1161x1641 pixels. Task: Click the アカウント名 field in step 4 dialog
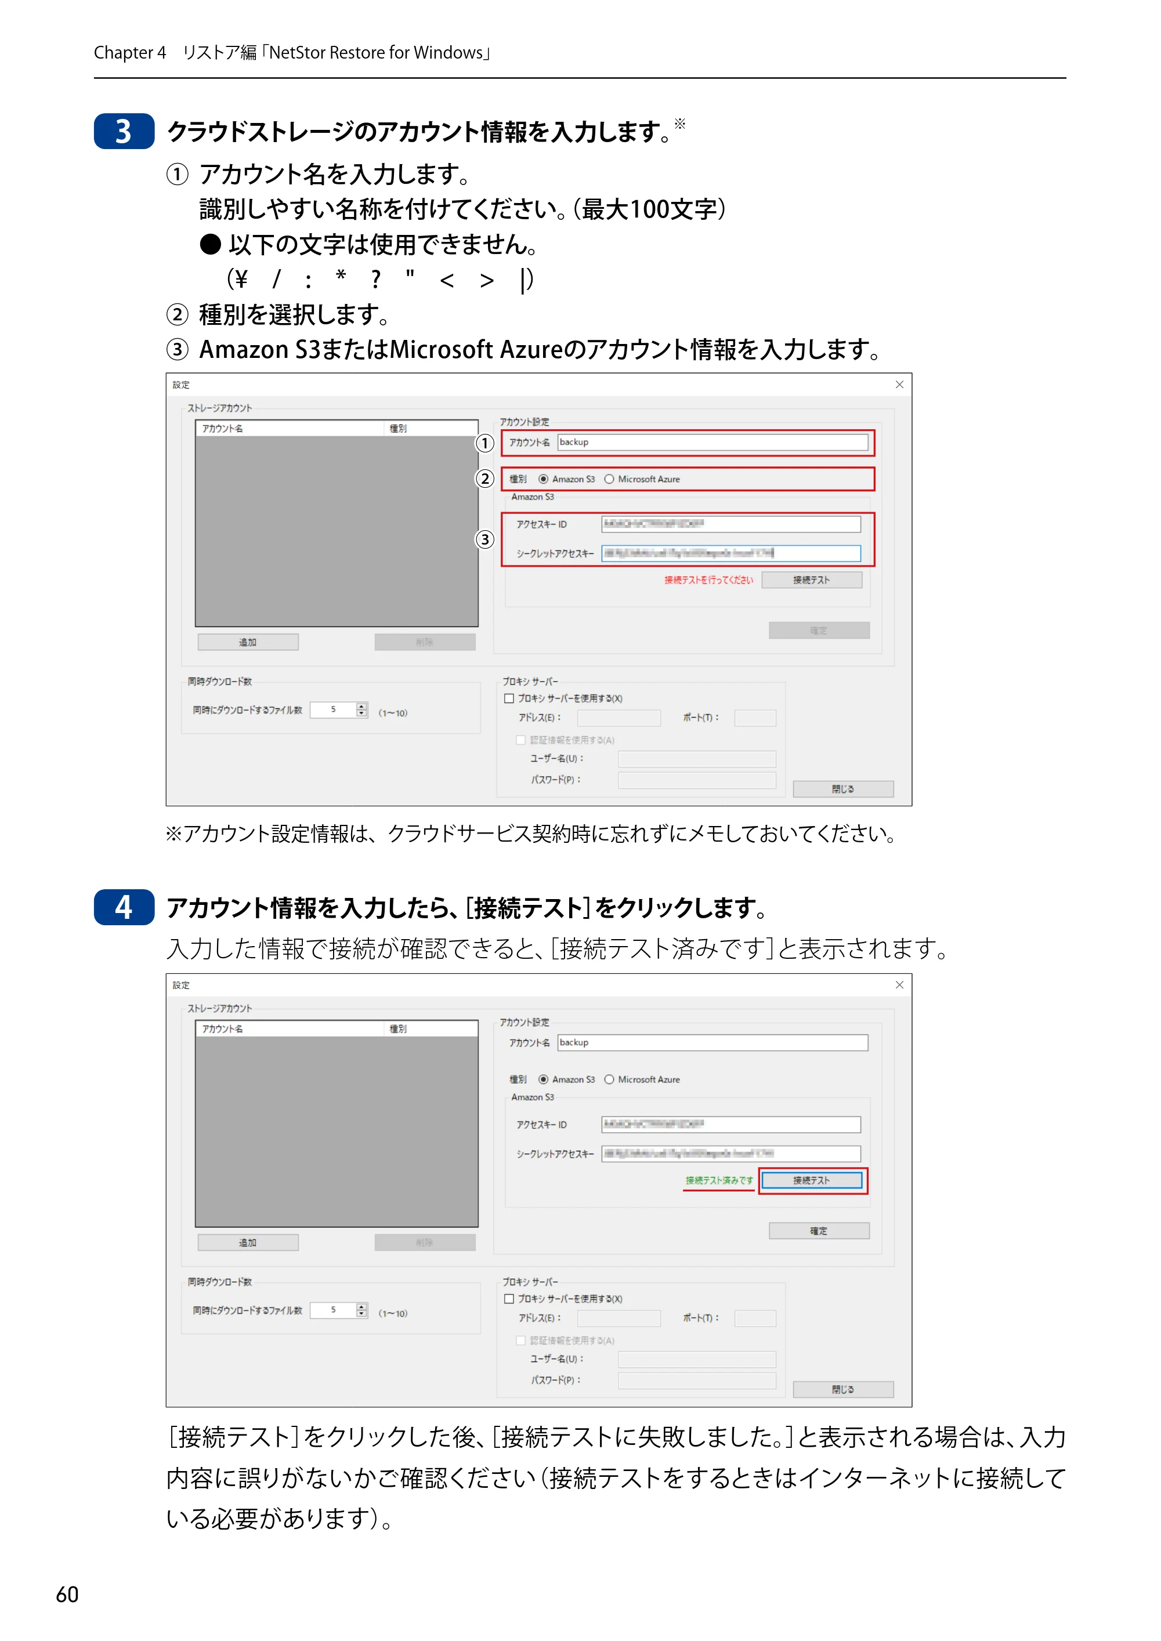pyautogui.click(x=712, y=1043)
